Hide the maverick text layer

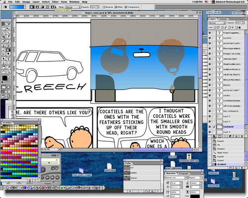pyautogui.click(x=210, y=38)
